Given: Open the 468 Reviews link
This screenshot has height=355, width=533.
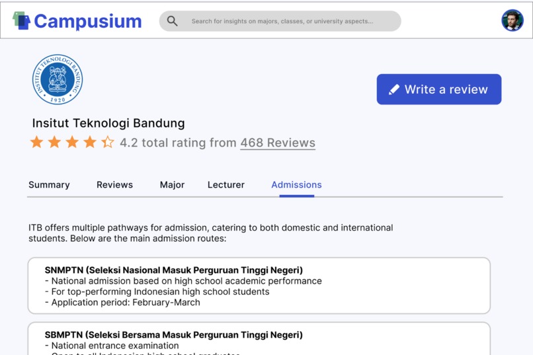Looking at the screenshot, I should [x=278, y=143].
